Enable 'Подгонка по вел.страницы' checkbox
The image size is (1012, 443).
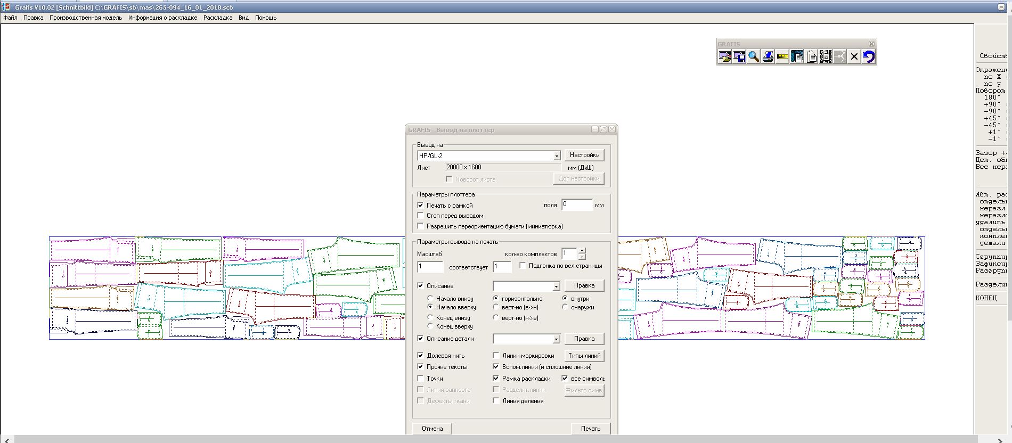click(x=523, y=266)
